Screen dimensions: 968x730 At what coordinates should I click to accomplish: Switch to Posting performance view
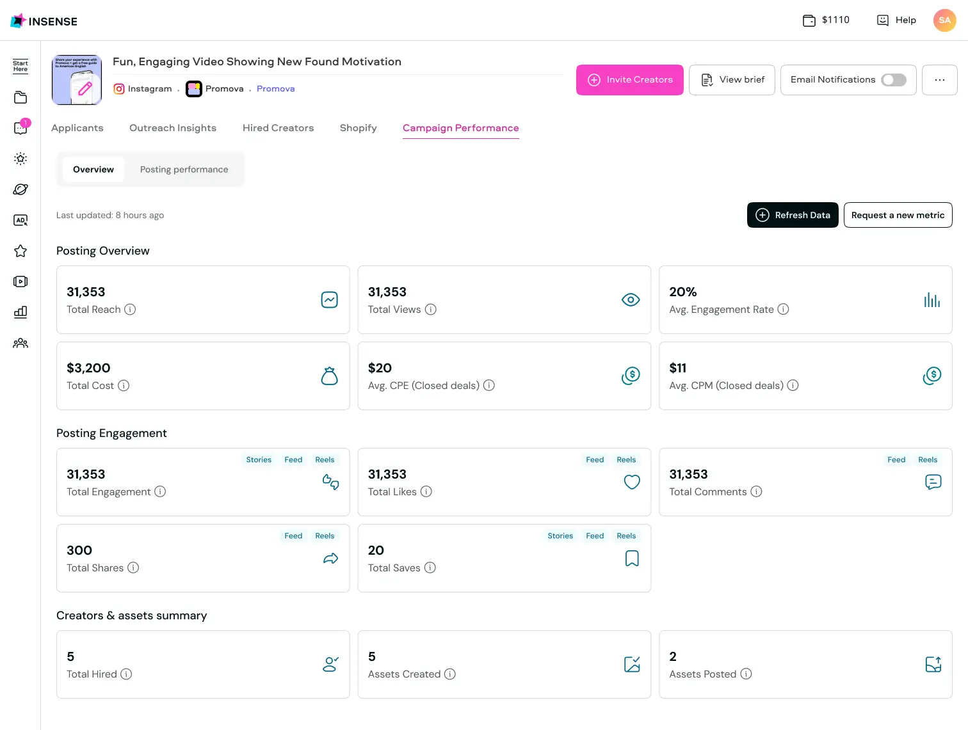184,170
